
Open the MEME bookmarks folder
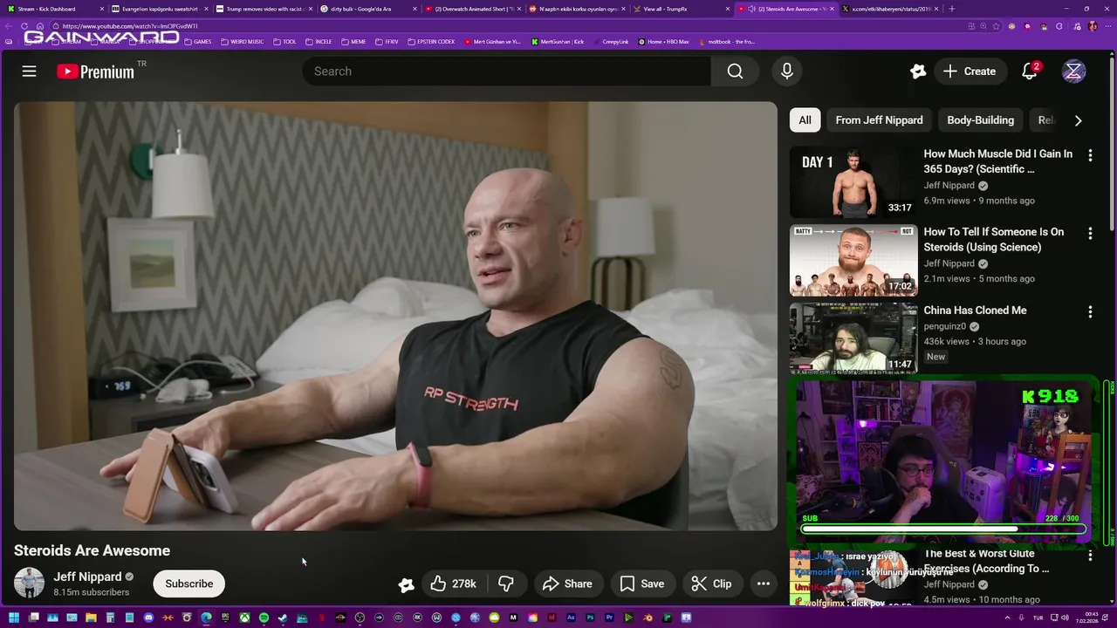click(353, 42)
